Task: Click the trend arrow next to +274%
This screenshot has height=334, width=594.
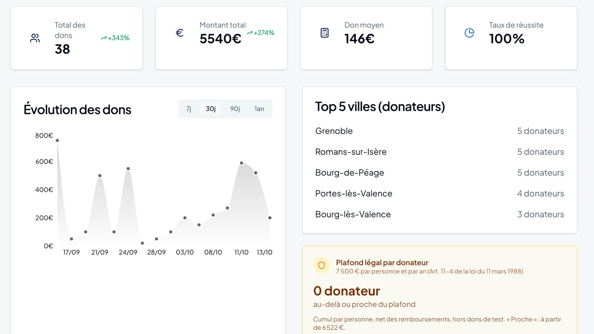Action: (249, 33)
